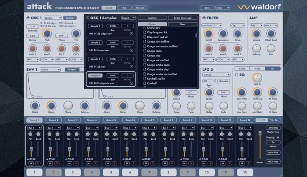Switch to the Browser tab
307x177 pixels.
point(140,8)
